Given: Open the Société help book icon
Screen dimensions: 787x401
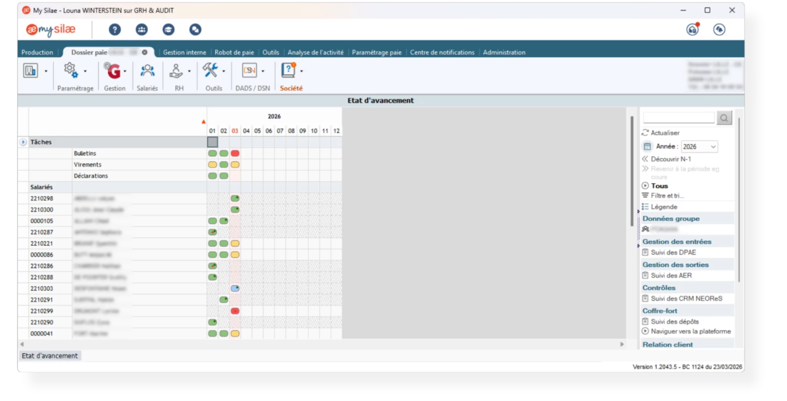Looking at the screenshot, I should pos(288,70).
